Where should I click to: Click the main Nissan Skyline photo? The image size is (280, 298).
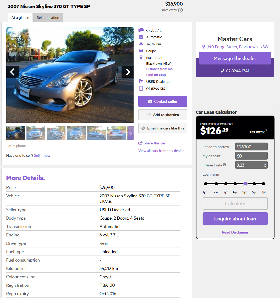(70, 75)
